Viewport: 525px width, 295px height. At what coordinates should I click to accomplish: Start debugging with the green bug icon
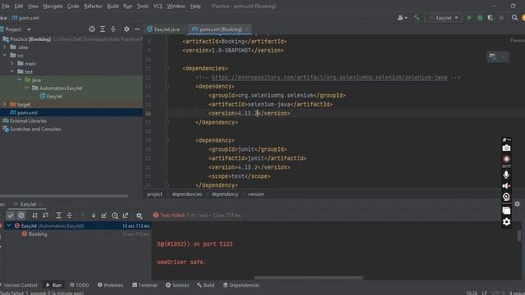(480, 18)
